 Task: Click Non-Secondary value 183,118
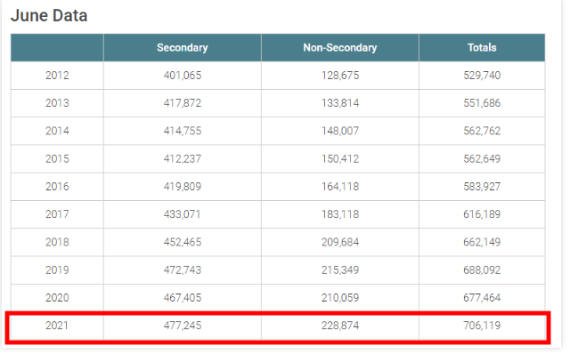coord(340,214)
